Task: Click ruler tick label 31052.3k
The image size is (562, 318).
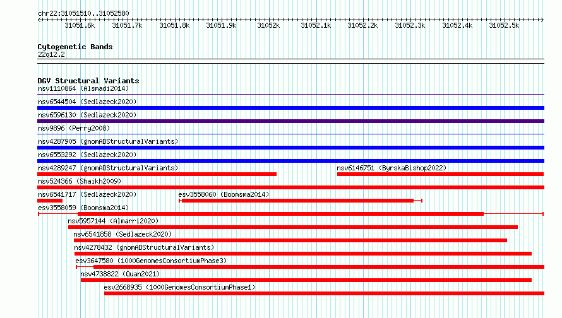Action: [x=410, y=25]
